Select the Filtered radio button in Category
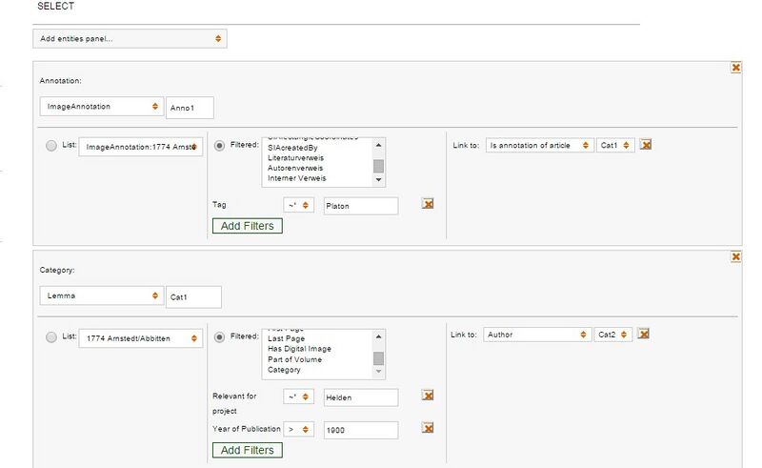Image resolution: width=762 pixels, height=468 pixels. coord(221,336)
